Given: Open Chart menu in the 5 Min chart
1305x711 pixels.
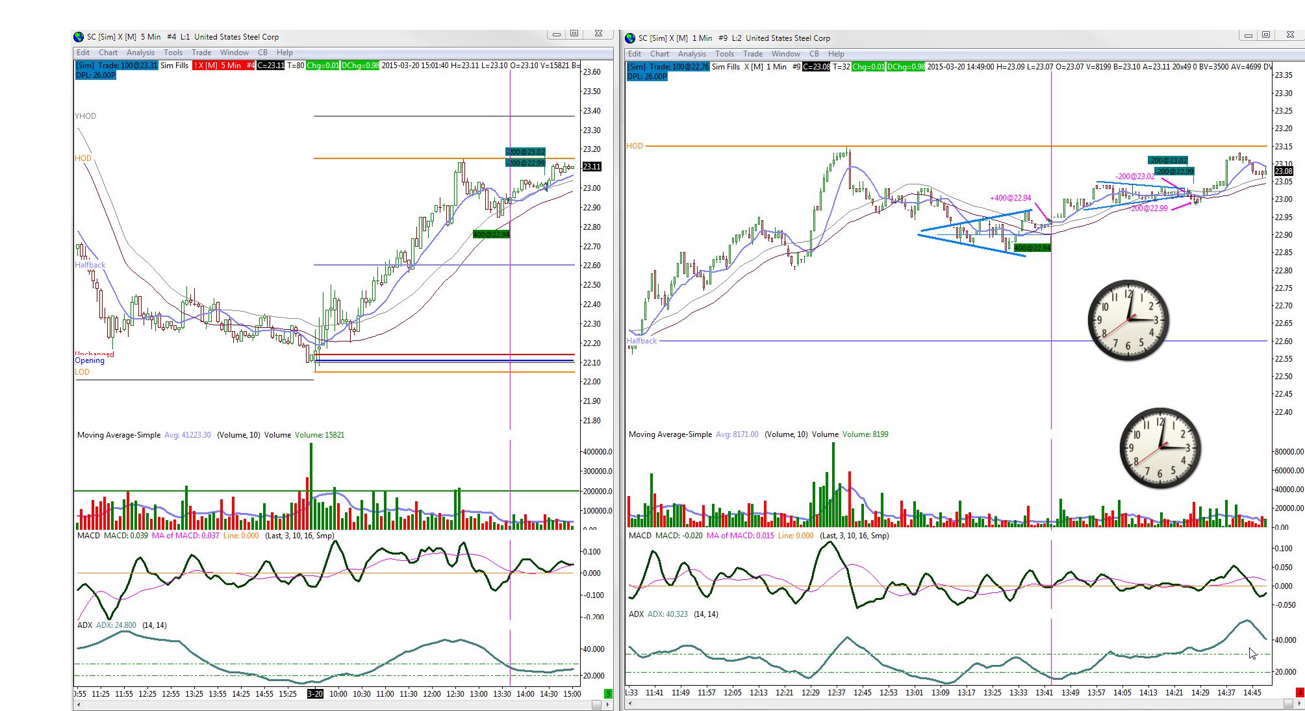Looking at the screenshot, I should click(108, 53).
